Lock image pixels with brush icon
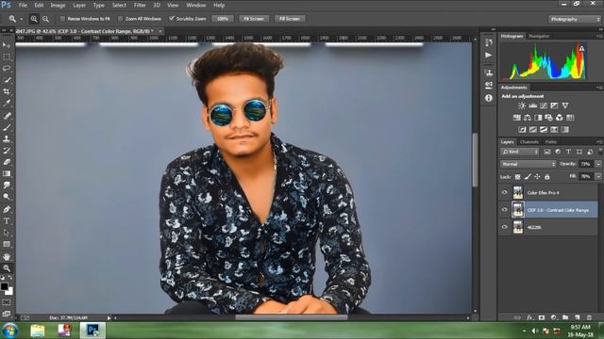 point(528,177)
